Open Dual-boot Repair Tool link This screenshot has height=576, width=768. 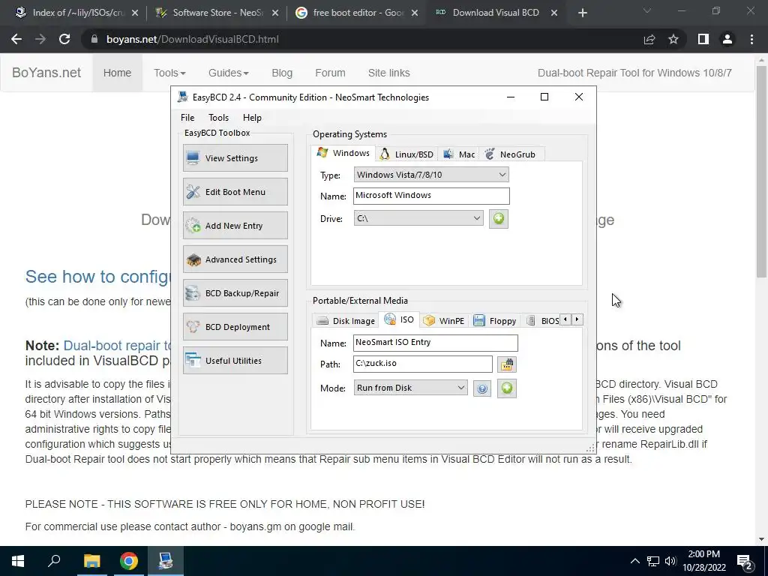point(634,73)
